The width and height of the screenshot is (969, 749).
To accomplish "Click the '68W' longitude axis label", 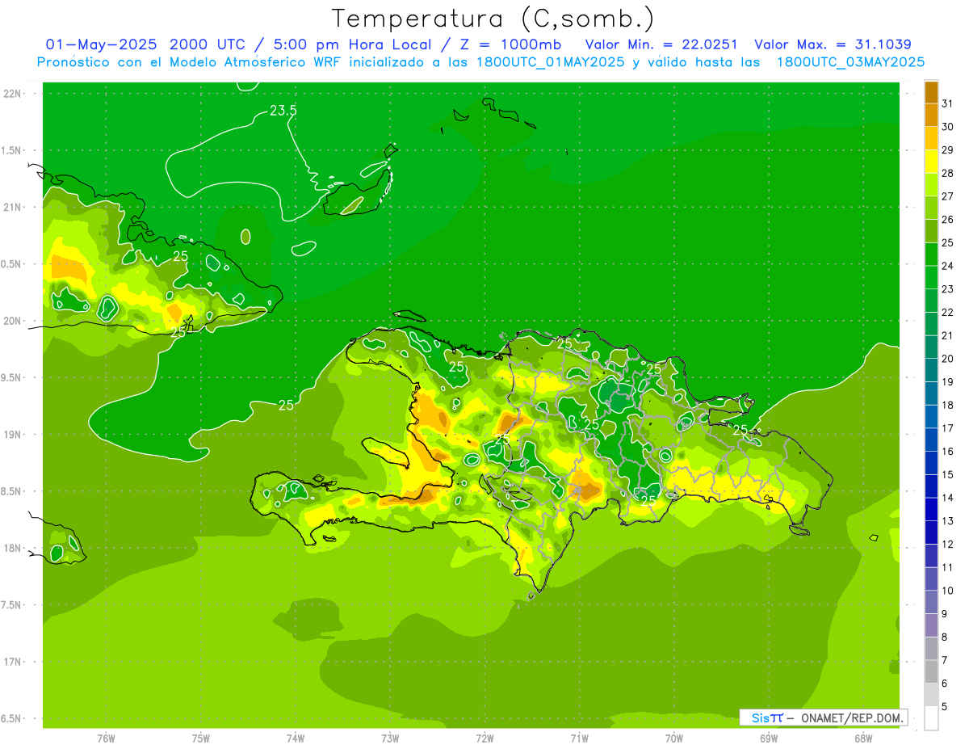I will tap(863, 738).
